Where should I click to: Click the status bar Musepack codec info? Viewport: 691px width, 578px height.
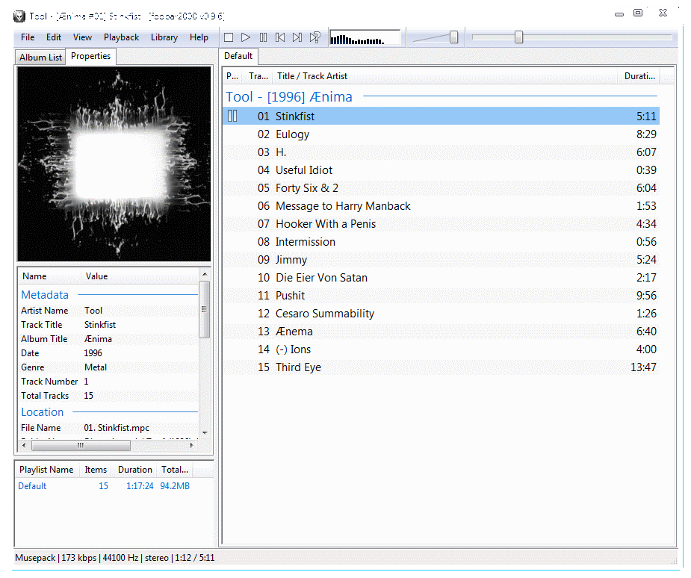tap(35, 558)
